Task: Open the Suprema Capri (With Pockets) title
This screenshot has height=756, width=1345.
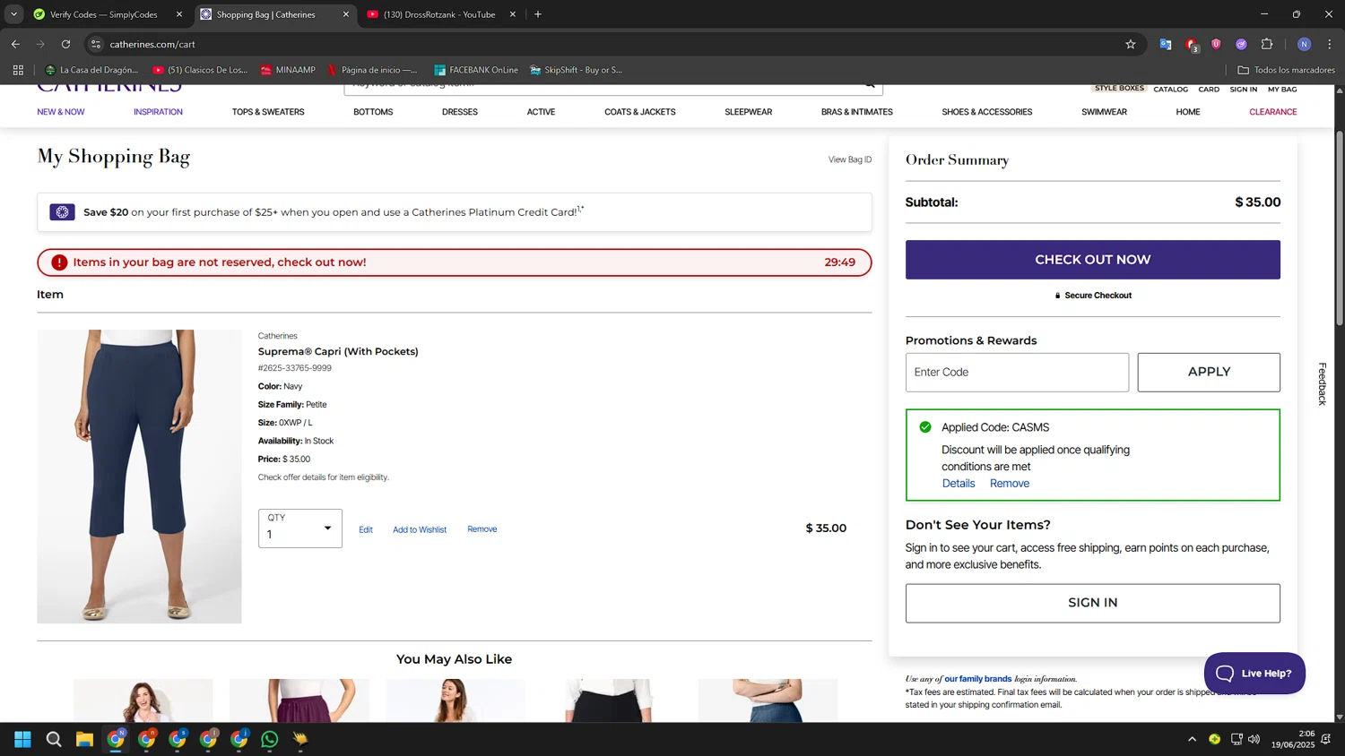Action: click(x=338, y=351)
